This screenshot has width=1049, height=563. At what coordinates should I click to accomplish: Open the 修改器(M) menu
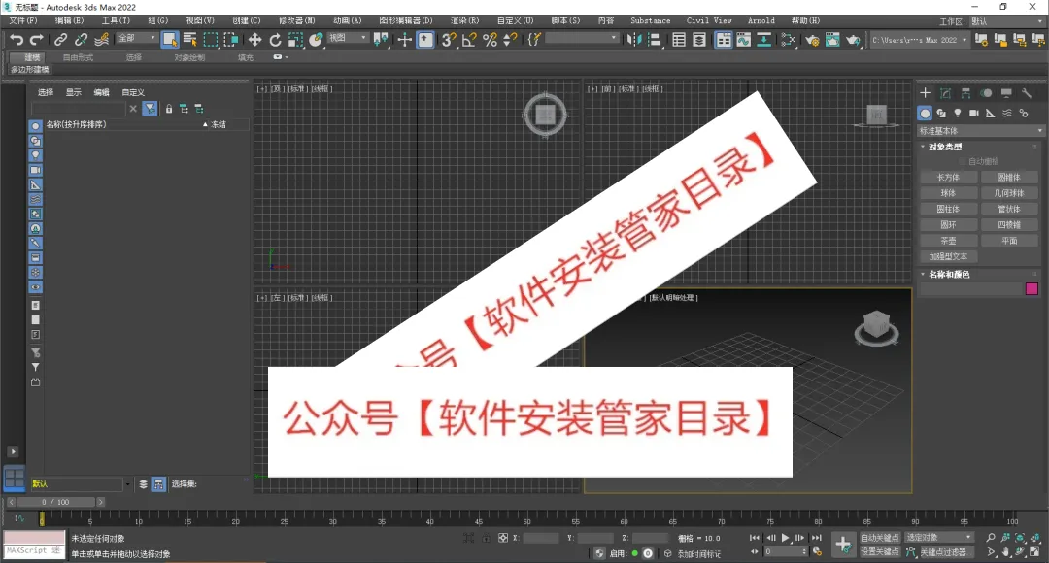tap(297, 20)
